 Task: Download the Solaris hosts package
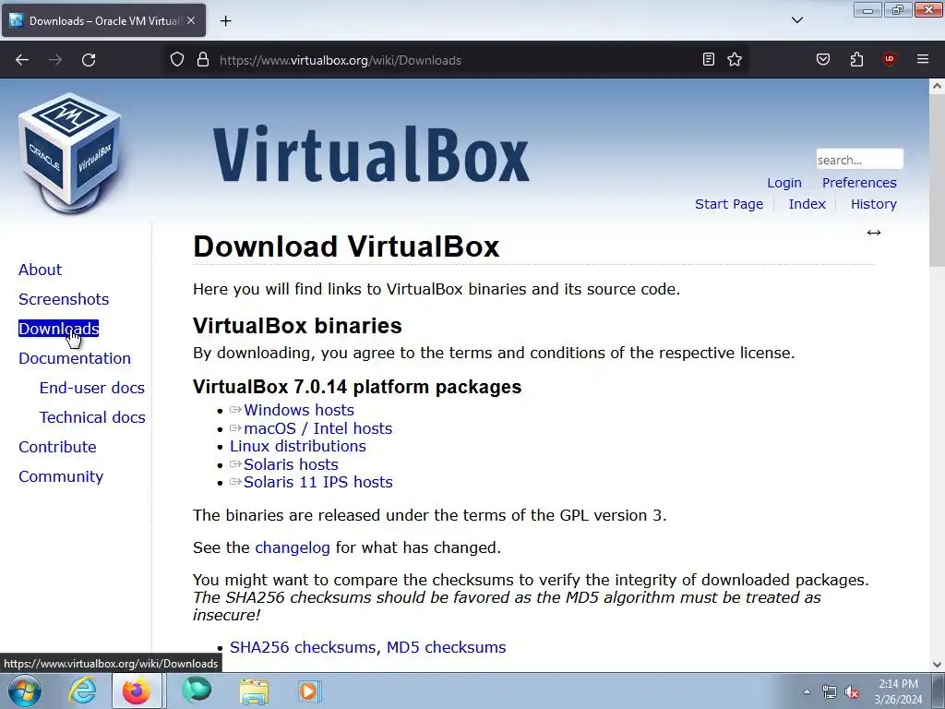(291, 464)
